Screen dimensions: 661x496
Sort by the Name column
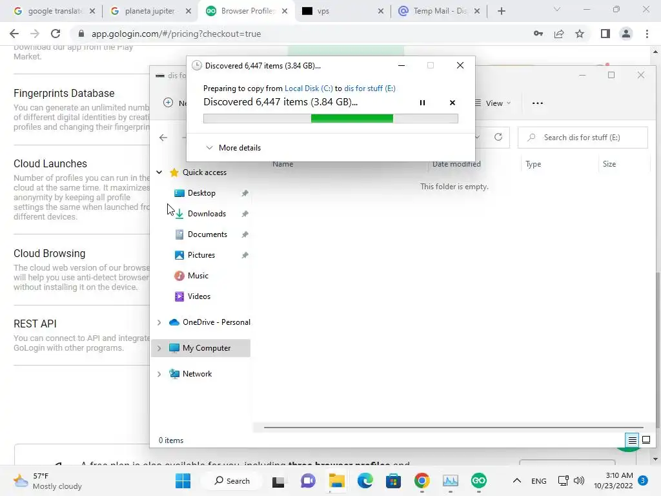point(283,164)
